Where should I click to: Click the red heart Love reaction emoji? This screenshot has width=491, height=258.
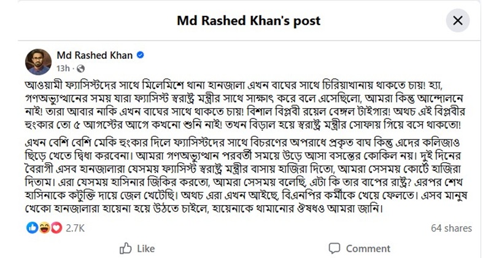point(56,228)
